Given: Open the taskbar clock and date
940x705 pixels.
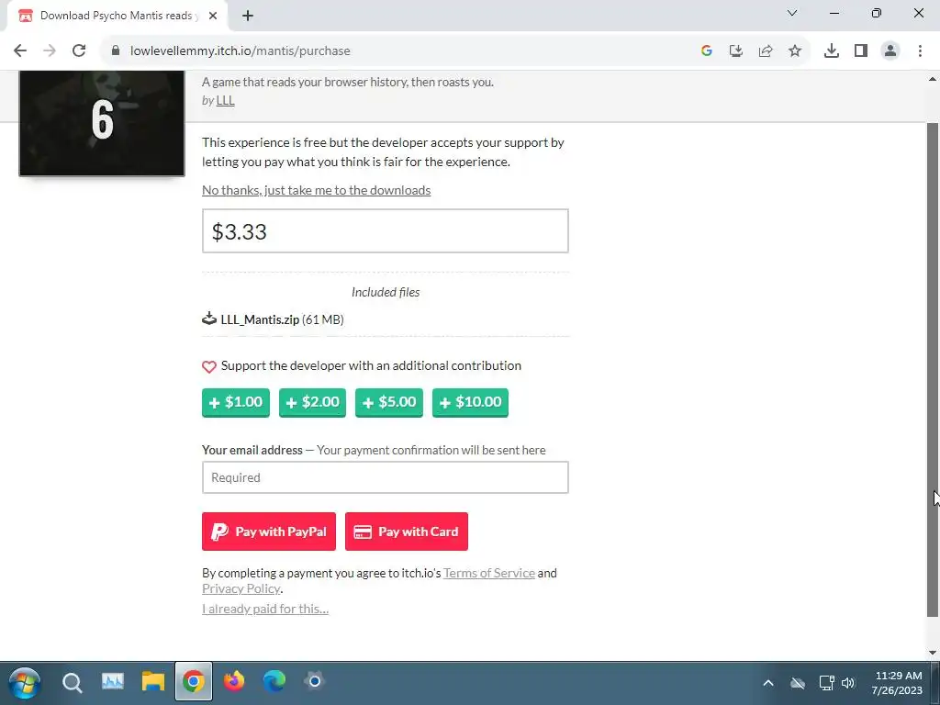Looking at the screenshot, I should [898, 683].
